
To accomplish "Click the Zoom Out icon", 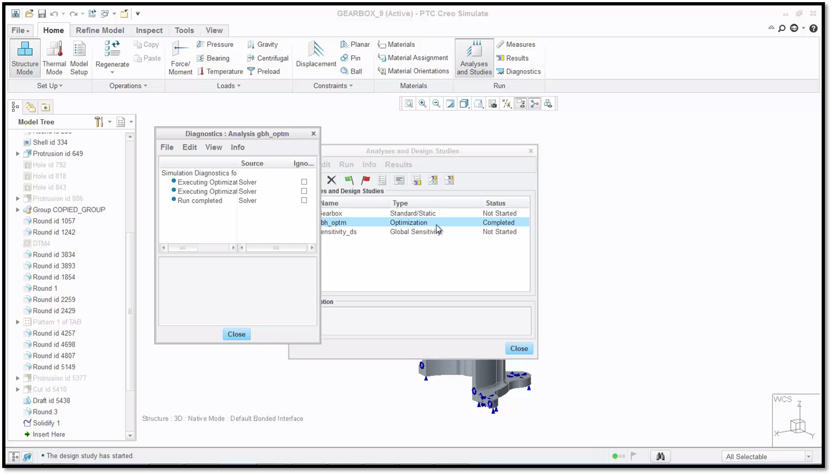I will [436, 104].
